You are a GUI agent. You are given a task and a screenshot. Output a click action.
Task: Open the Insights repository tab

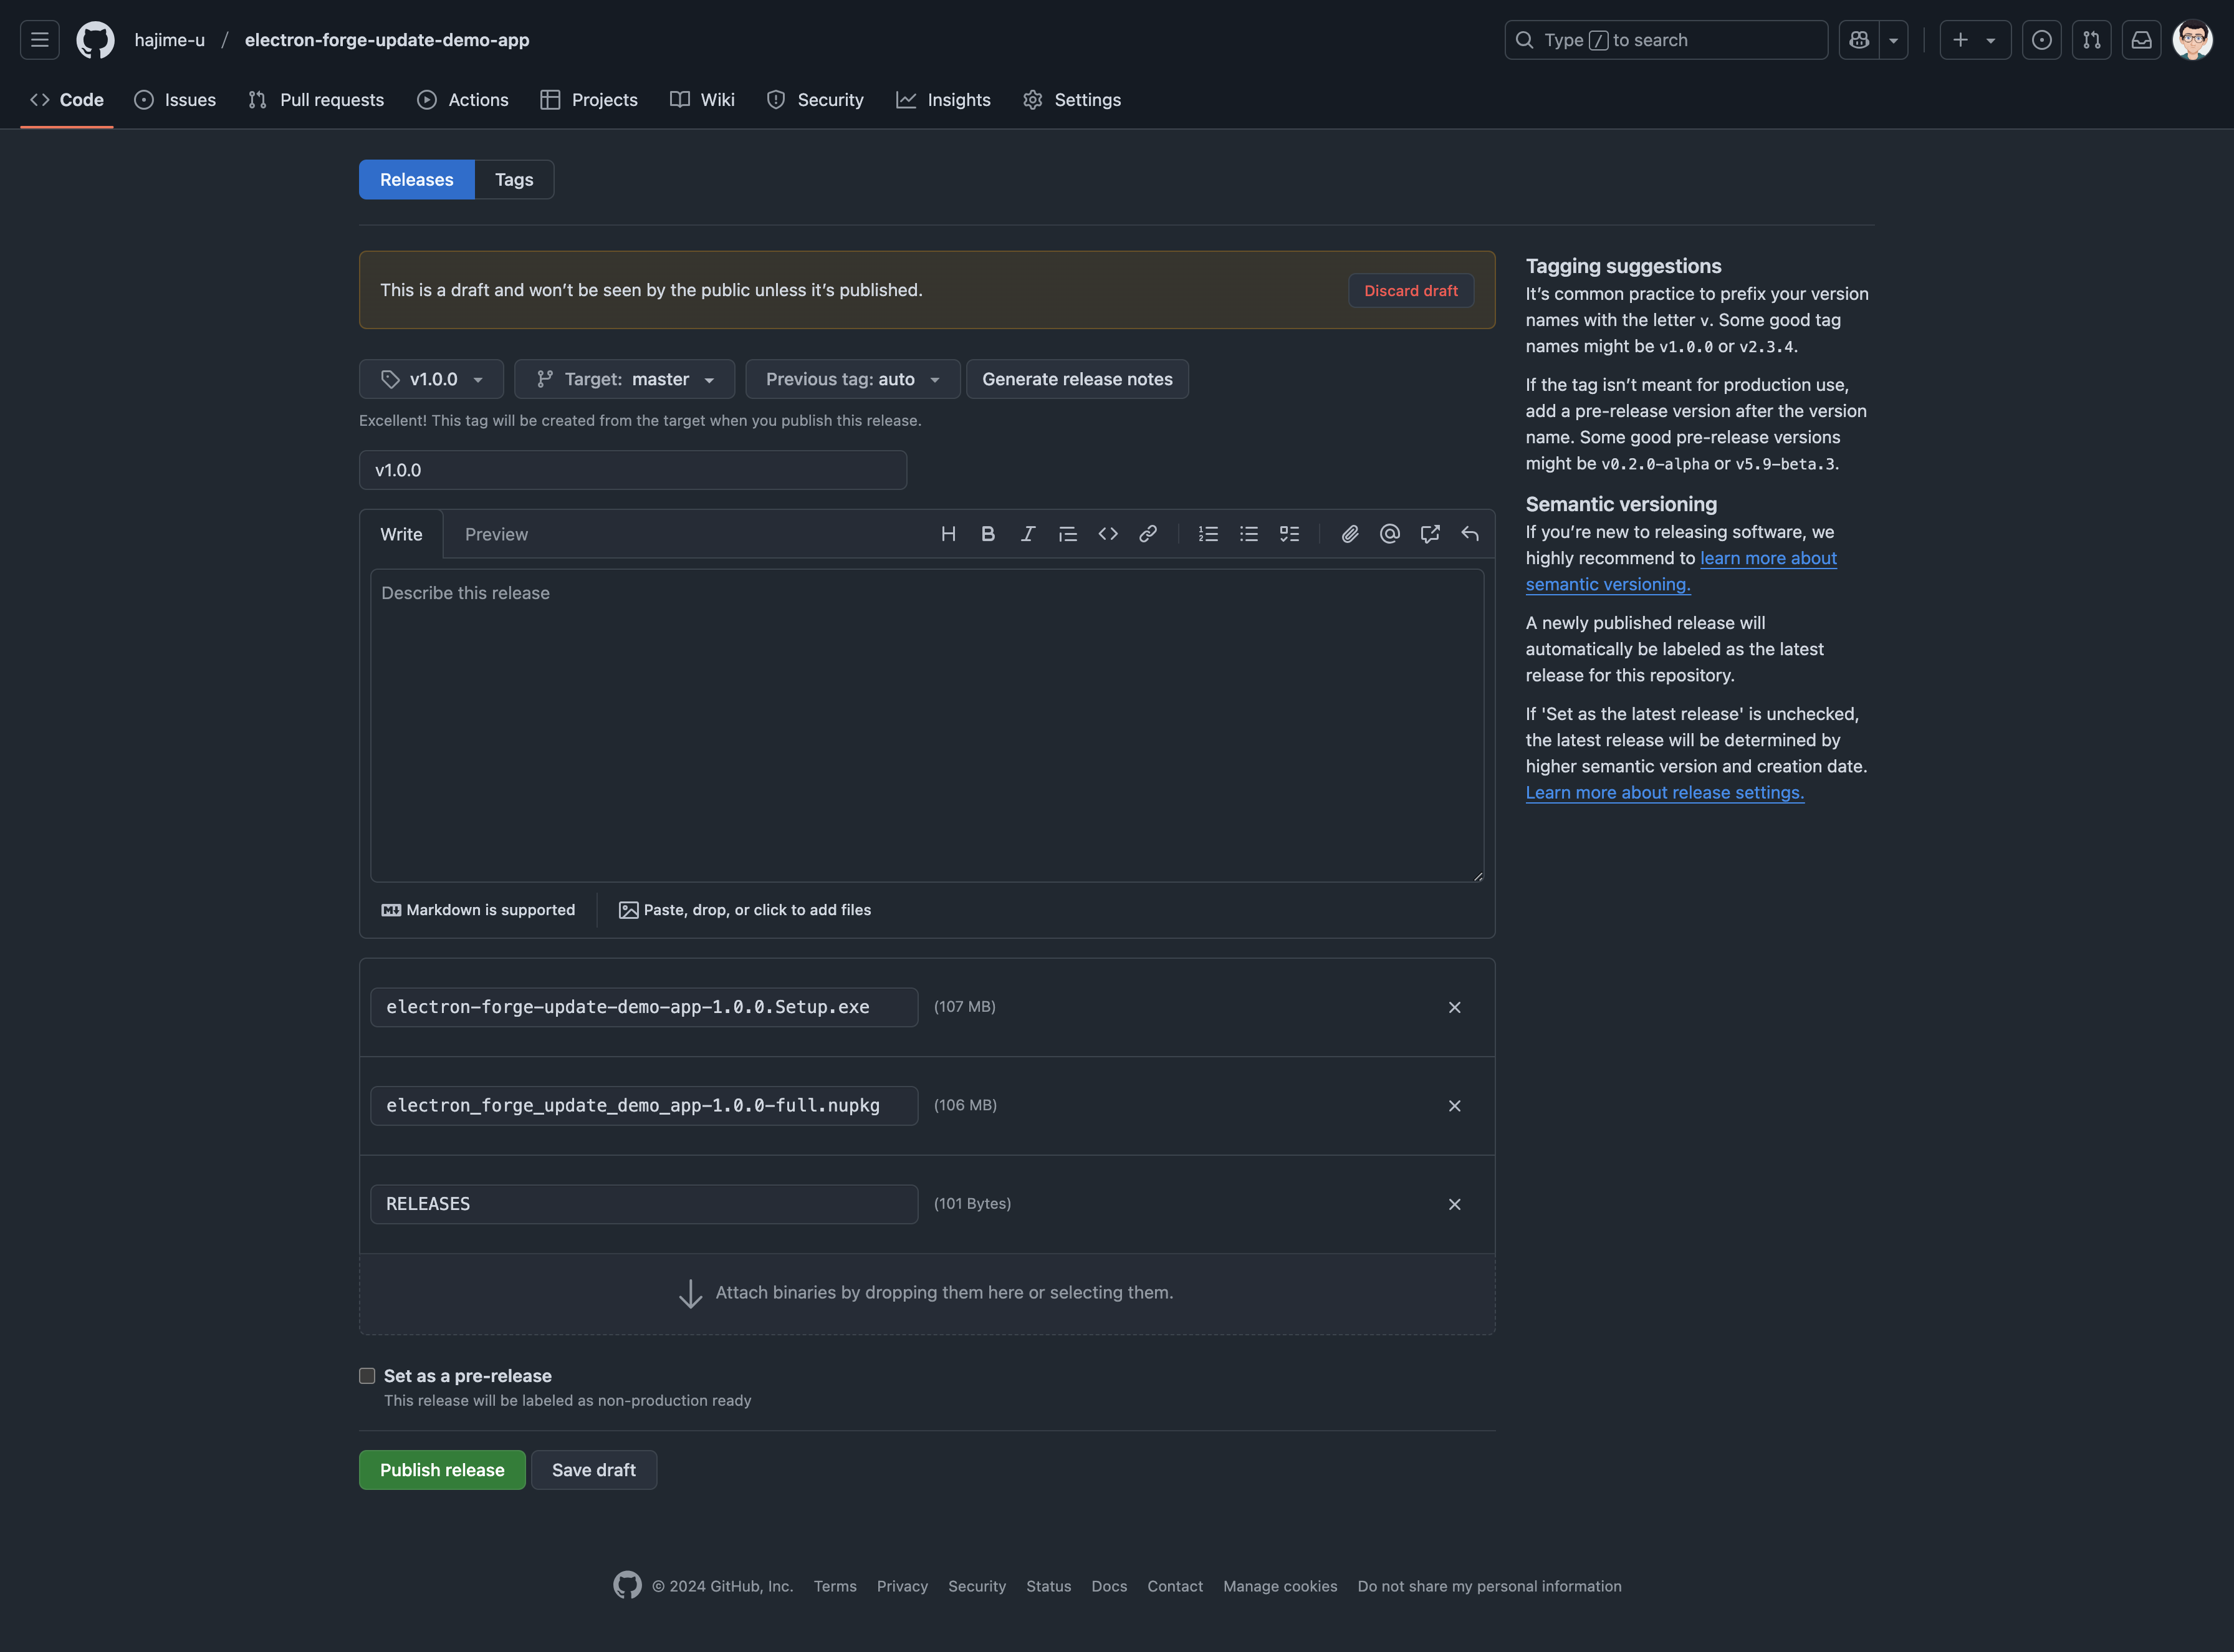tap(944, 100)
